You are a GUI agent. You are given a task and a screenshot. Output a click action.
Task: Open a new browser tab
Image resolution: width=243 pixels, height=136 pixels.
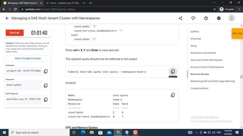coord(90,3)
